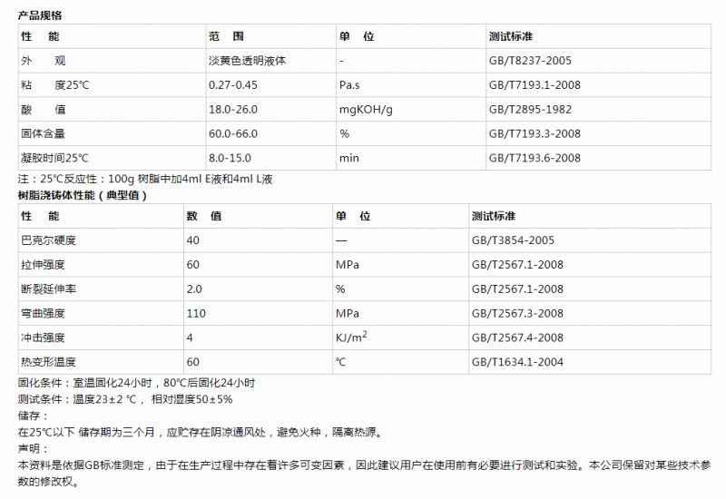
Task: Click the Barcol hardness value 40
Action: [193, 240]
